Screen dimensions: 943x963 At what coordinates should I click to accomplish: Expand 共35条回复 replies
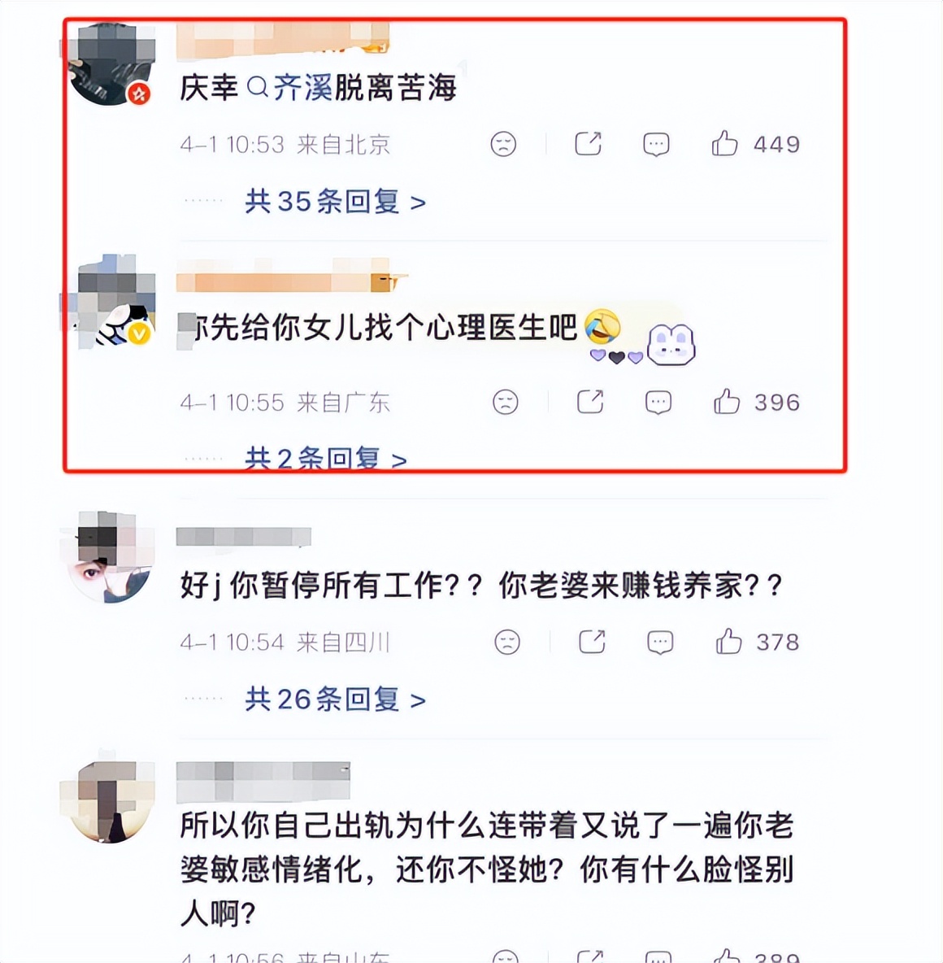click(335, 202)
